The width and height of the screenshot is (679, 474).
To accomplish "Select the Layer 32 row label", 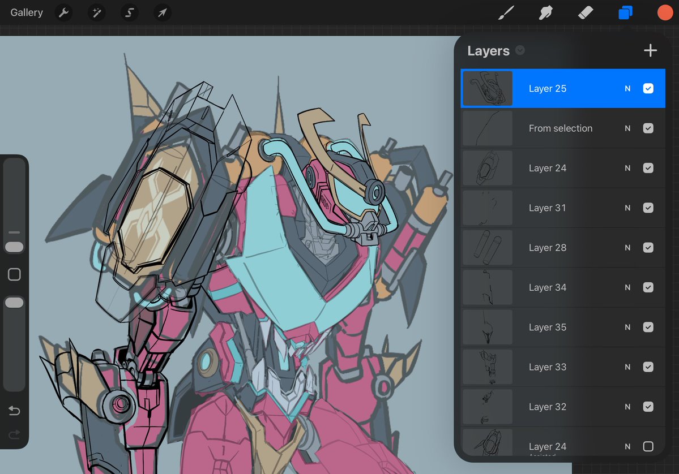I will tap(548, 407).
